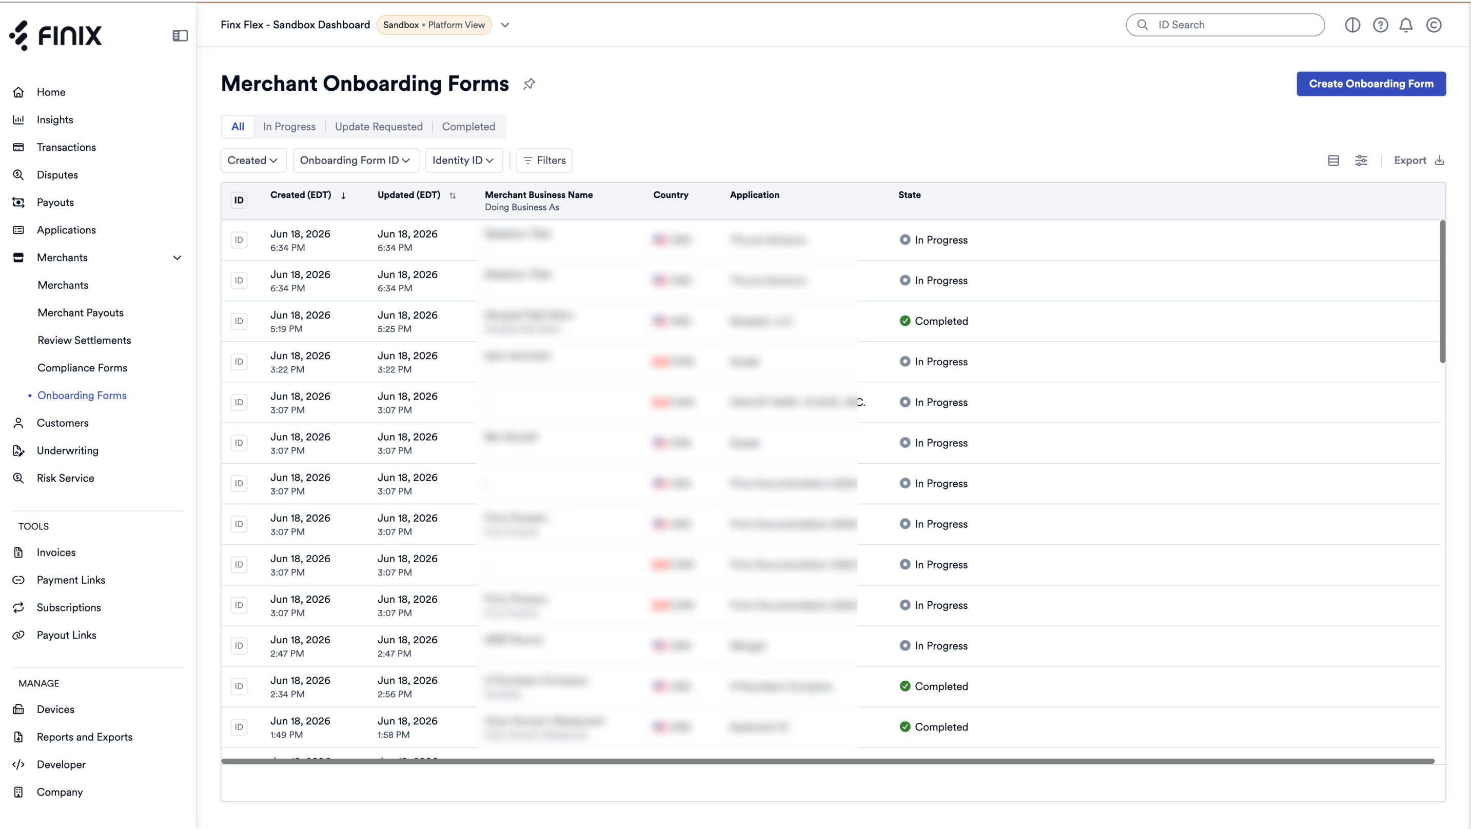Open the help question mark icon

point(1380,25)
